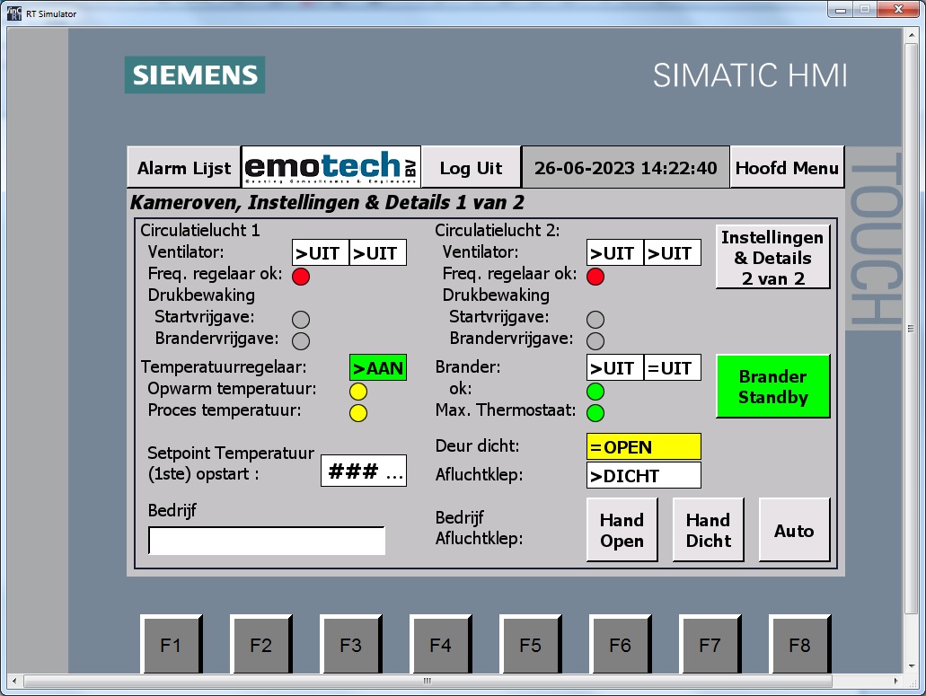Open Instellingen & Details 2 van 2
The image size is (926, 696).
click(772, 257)
